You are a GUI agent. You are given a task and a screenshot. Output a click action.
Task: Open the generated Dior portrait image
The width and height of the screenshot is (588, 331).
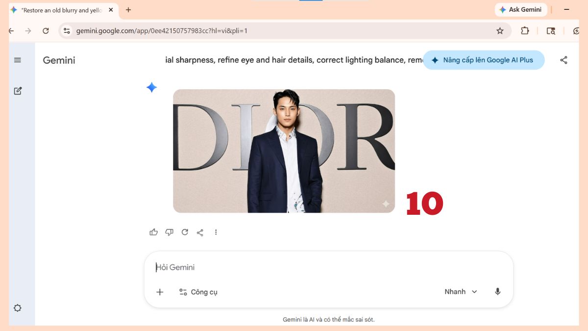[x=284, y=151]
